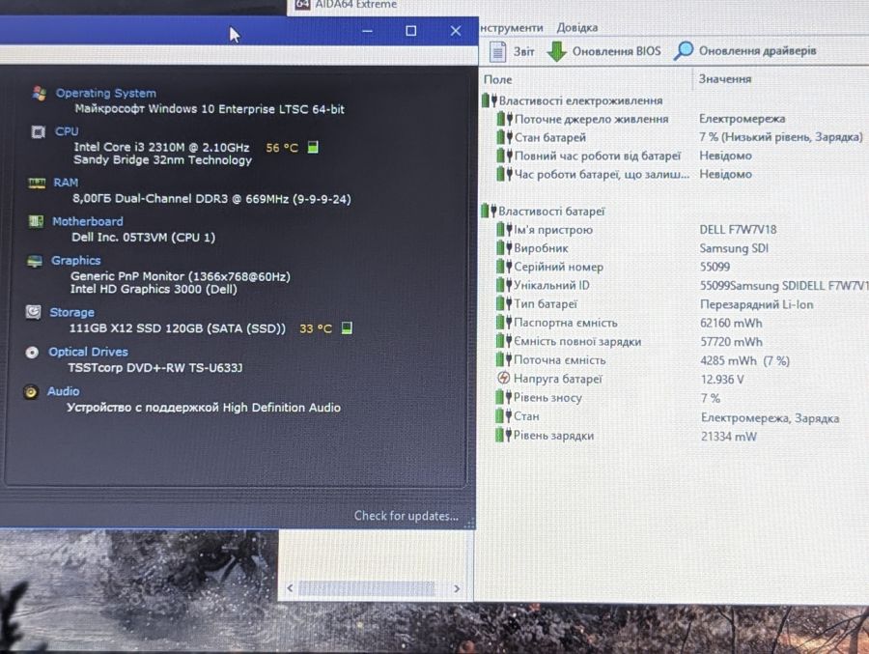Click icon beside Паспортна ємність
This screenshot has width=869, height=654.
point(504,323)
